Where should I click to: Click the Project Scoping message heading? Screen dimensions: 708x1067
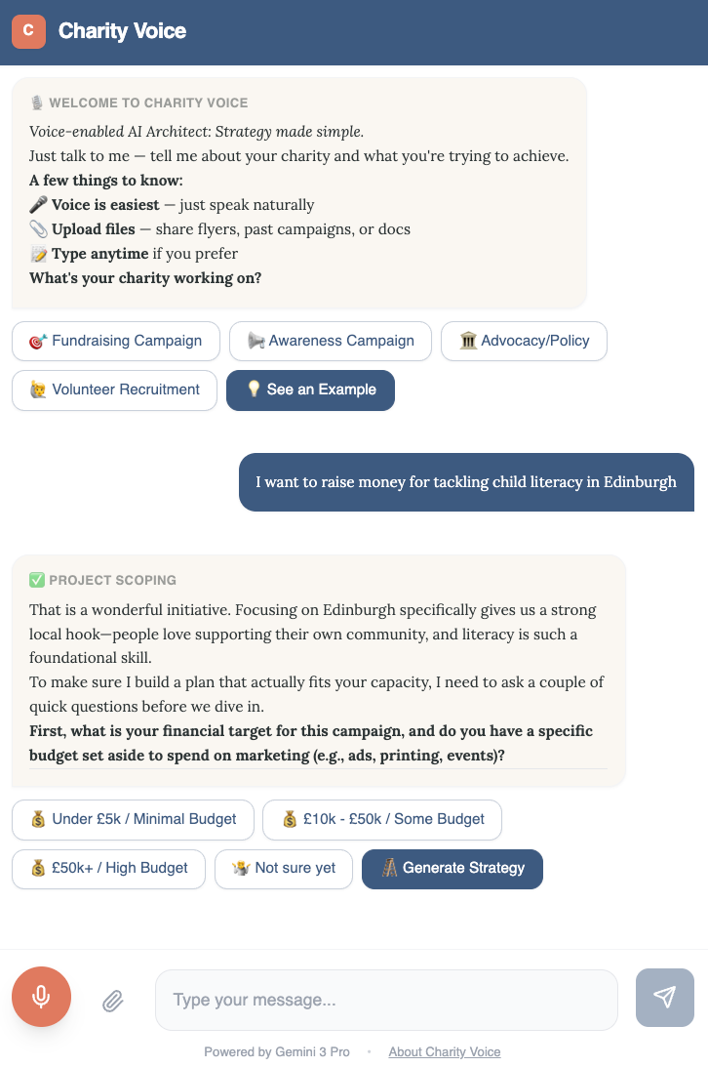click(112, 580)
